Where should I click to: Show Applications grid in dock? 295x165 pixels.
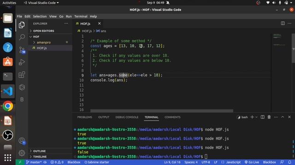[x=8, y=158]
